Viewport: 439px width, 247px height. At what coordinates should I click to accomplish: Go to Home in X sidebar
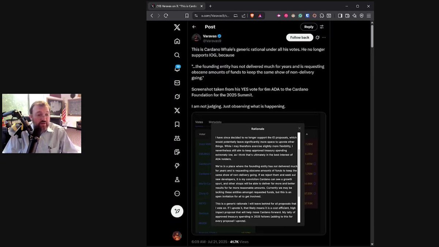click(x=177, y=41)
